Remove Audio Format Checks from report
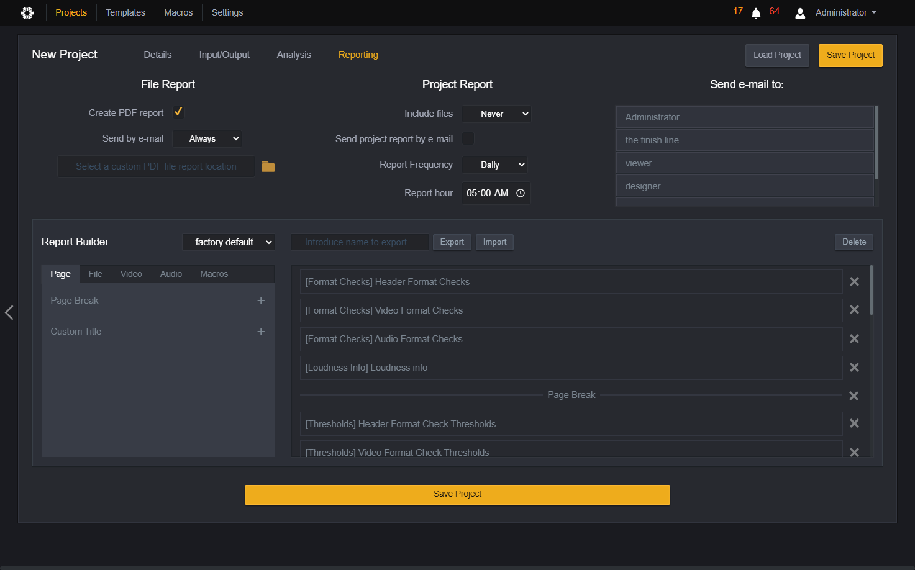 (854, 339)
